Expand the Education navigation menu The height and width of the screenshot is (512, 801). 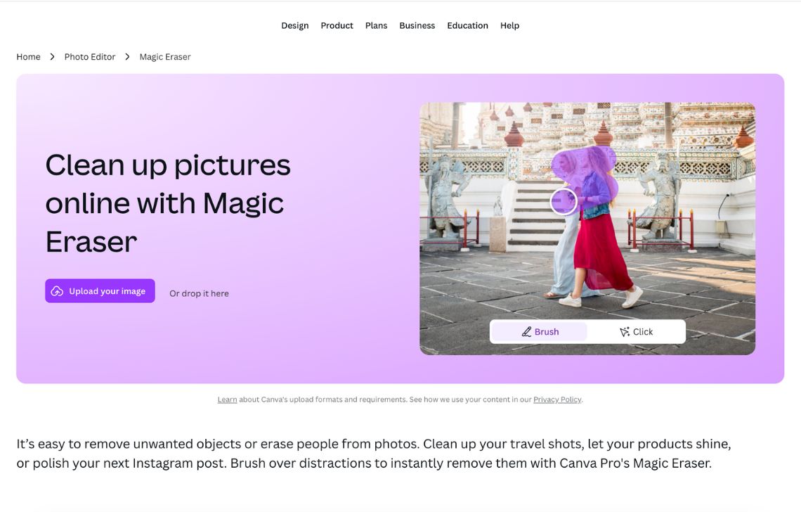point(467,25)
